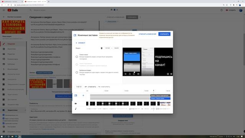Delete the video element with trash icon
This screenshot has width=245, height=138.
pyautogui.click(x=101, y=48)
